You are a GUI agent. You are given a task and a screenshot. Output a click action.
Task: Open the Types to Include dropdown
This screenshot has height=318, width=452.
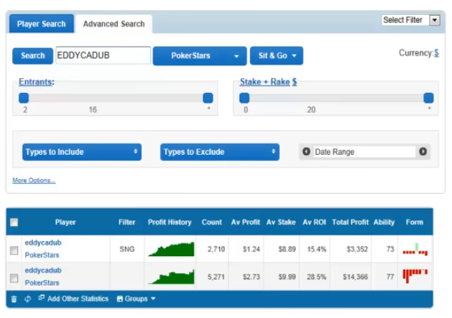coord(81,152)
